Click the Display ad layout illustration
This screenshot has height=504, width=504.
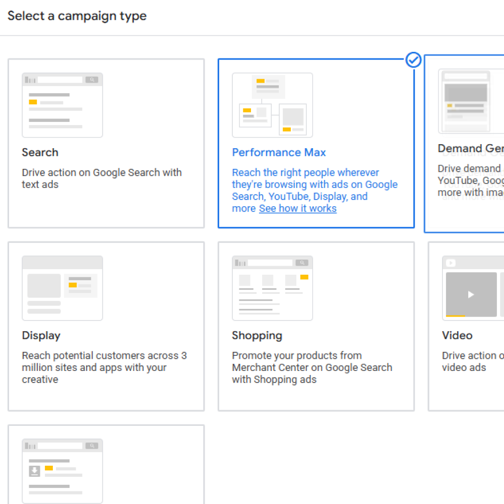[62, 288]
